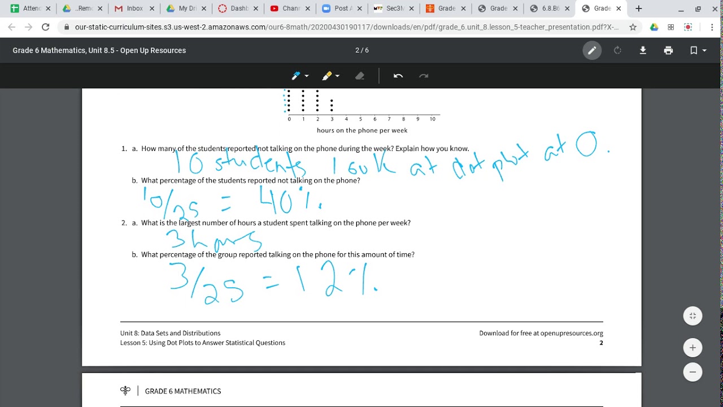Download the PDF document
Viewport: 723px width, 407px height.
click(x=643, y=50)
